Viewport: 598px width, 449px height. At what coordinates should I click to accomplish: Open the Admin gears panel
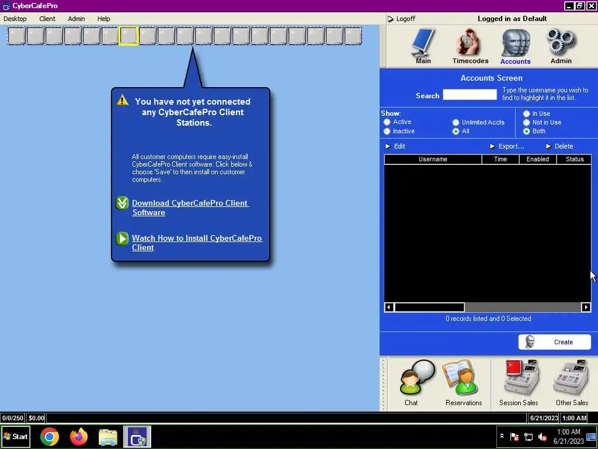tap(561, 46)
